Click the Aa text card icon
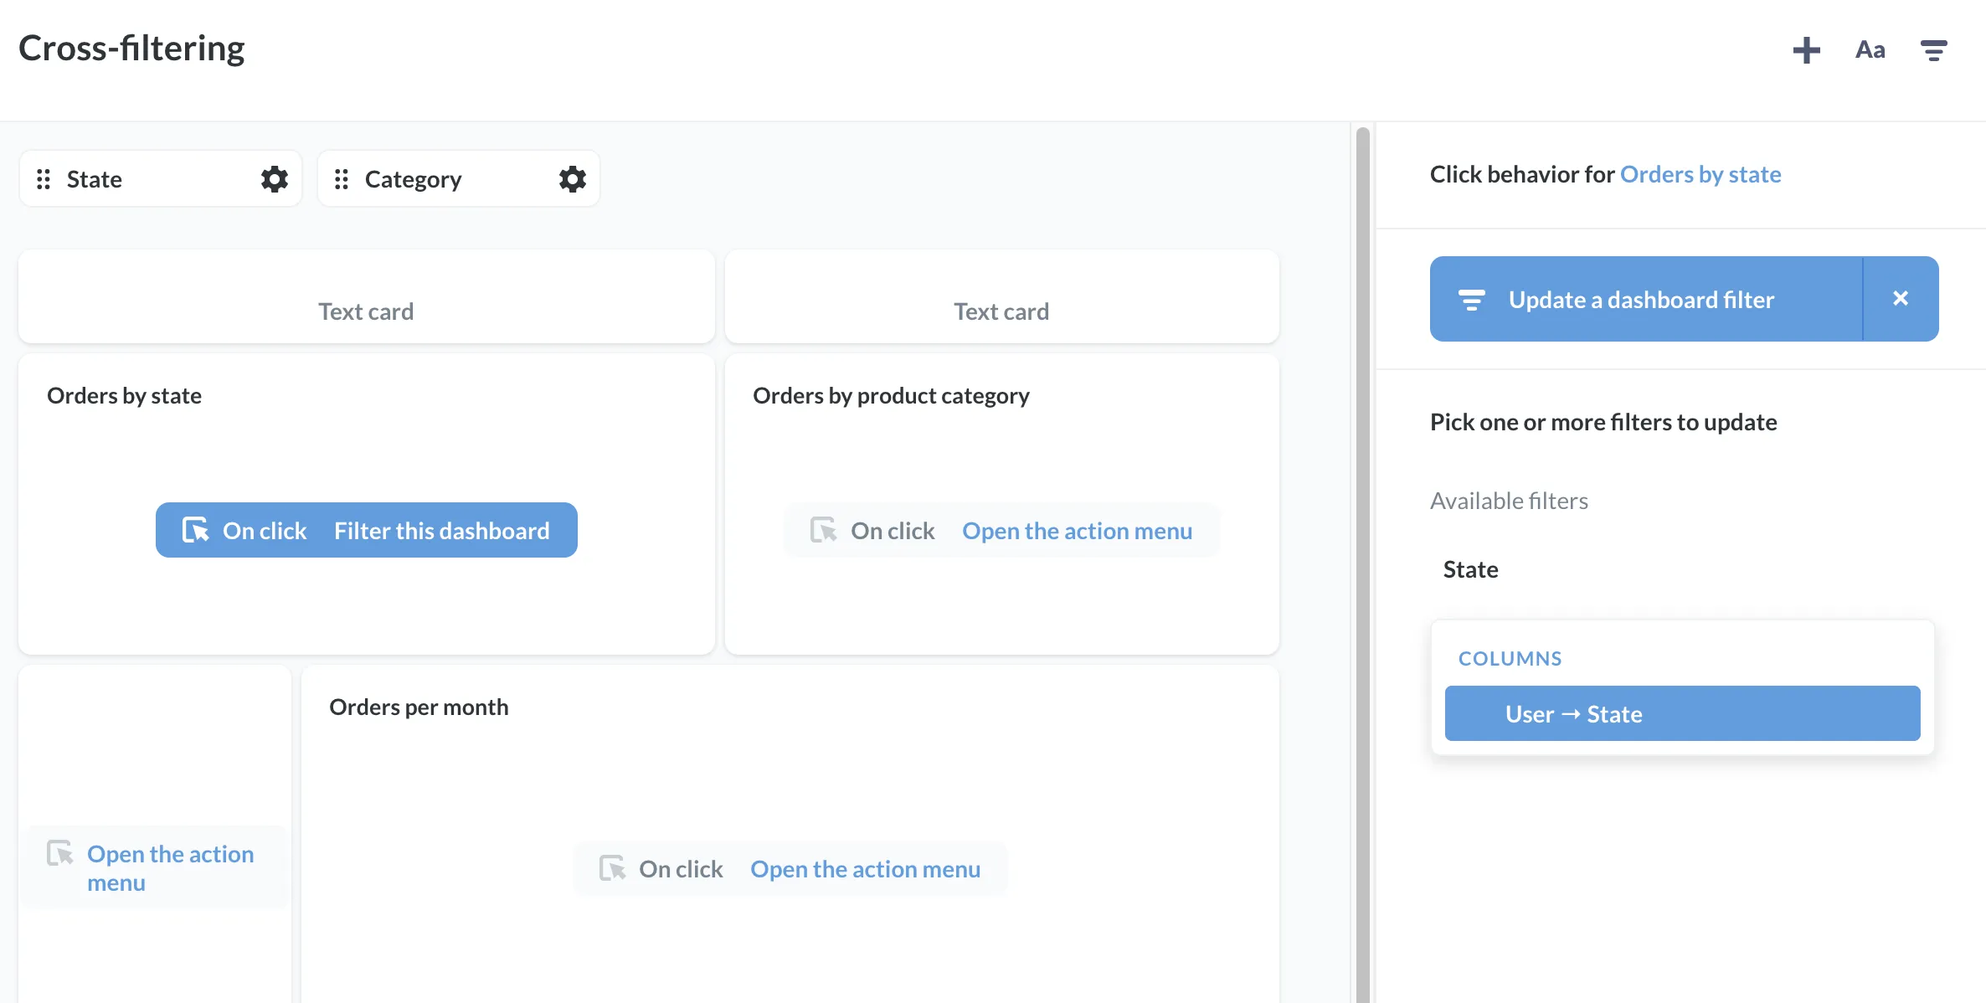The width and height of the screenshot is (1986, 1003). pos(1870,50)
